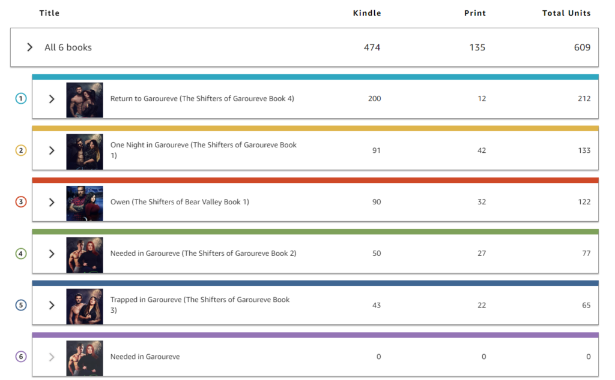Click the purple rank 6 badge

21,357
